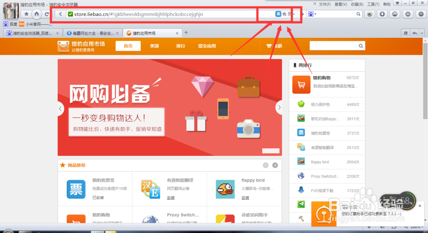The image size is (428, 233).
Task: Open the 提交应用 navigation item
Action: (x=207, y=46)
